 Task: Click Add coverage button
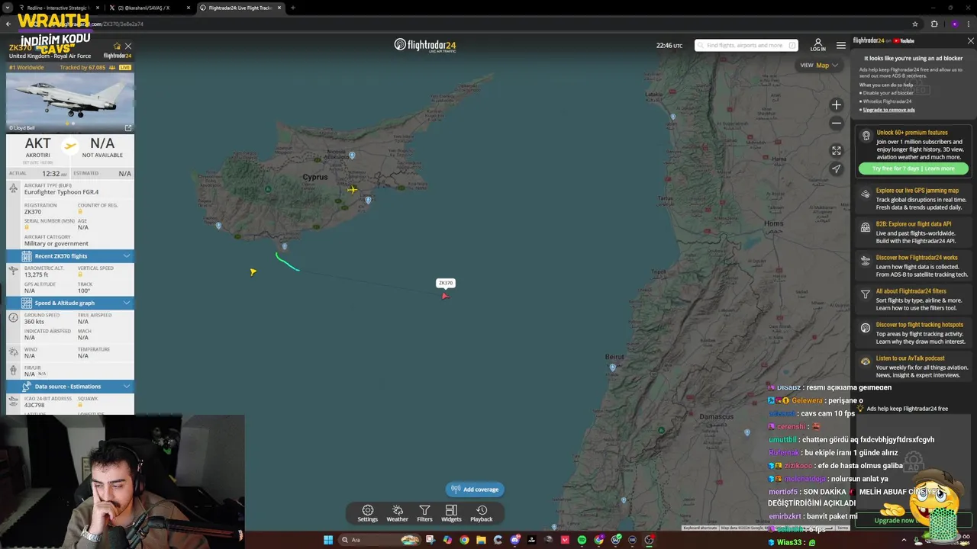click(475, 490)
